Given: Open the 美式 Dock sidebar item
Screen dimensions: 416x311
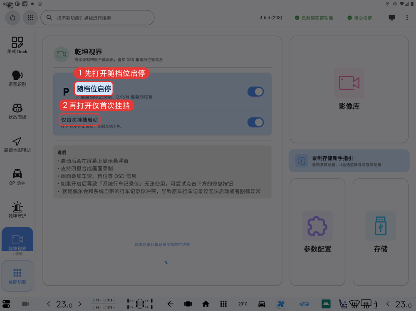Looking at the screenshot, I should click(x=17, y=45).
